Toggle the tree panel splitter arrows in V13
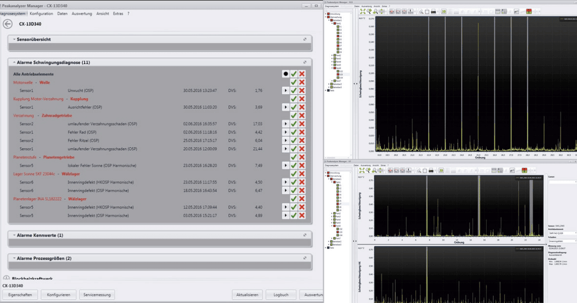 (x=356, y=84)
